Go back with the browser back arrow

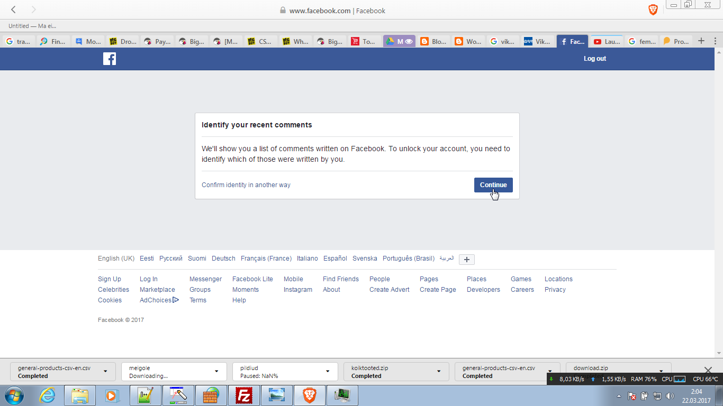click(x=14, y=10)
